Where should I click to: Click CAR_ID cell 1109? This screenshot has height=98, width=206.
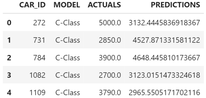(37, 93)
